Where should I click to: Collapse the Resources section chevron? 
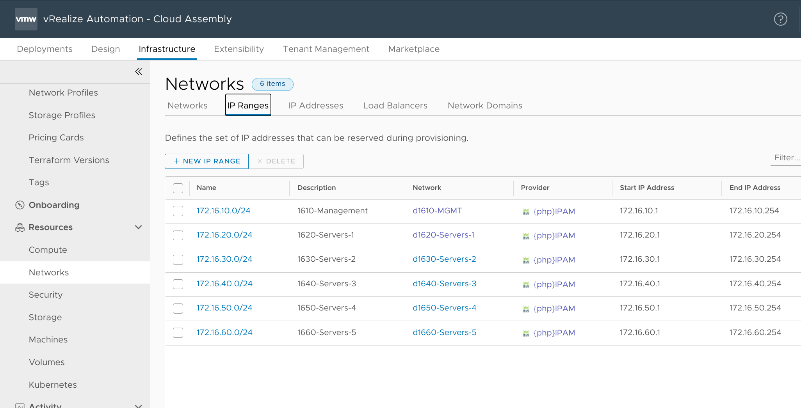[138, 227]
